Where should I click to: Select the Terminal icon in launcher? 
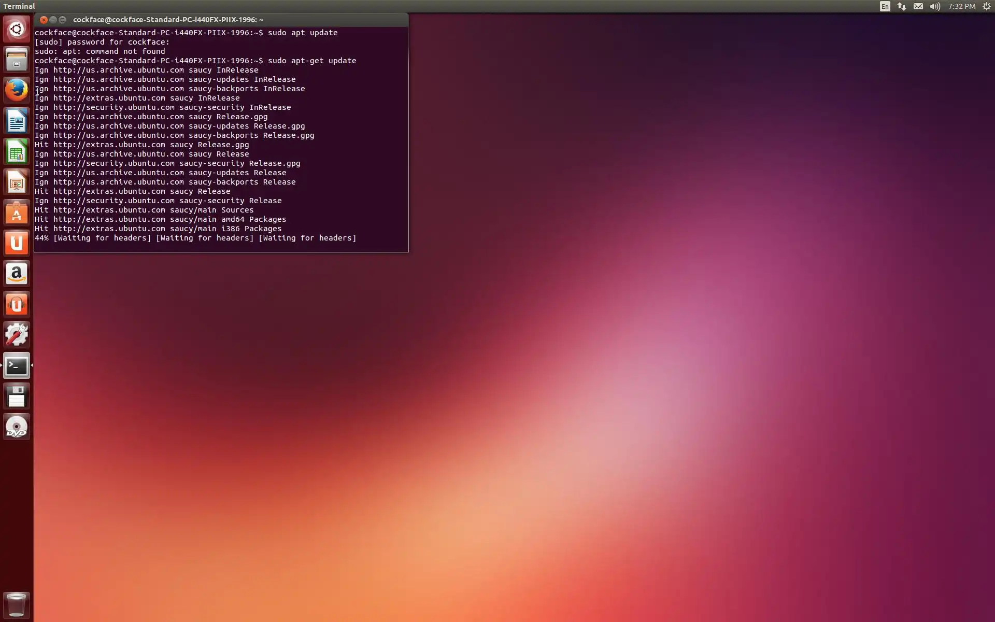pos(17,366)
